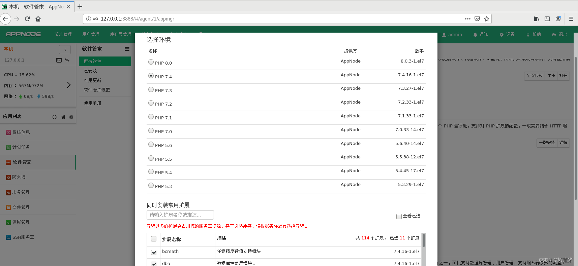Click the page vertical scrollbar

tap(576, 128)
